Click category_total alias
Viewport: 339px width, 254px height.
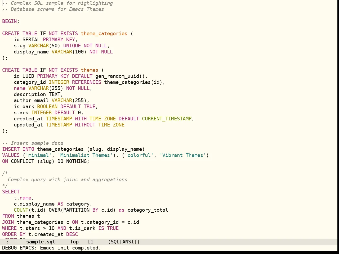pyautogui.click(x=148, y=210)
